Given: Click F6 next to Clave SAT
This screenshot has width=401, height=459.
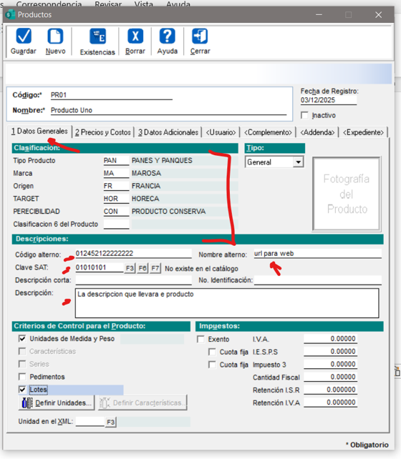Looking at the screenshot, I should click(142, 268).
